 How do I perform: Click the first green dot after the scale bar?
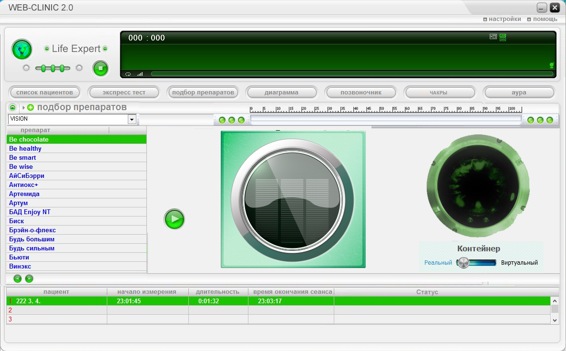531,120
